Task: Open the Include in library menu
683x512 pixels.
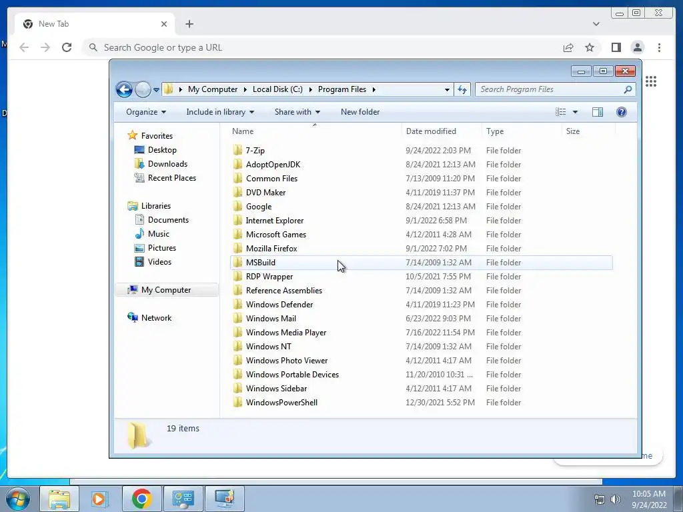Action: (x=220, y=112)
